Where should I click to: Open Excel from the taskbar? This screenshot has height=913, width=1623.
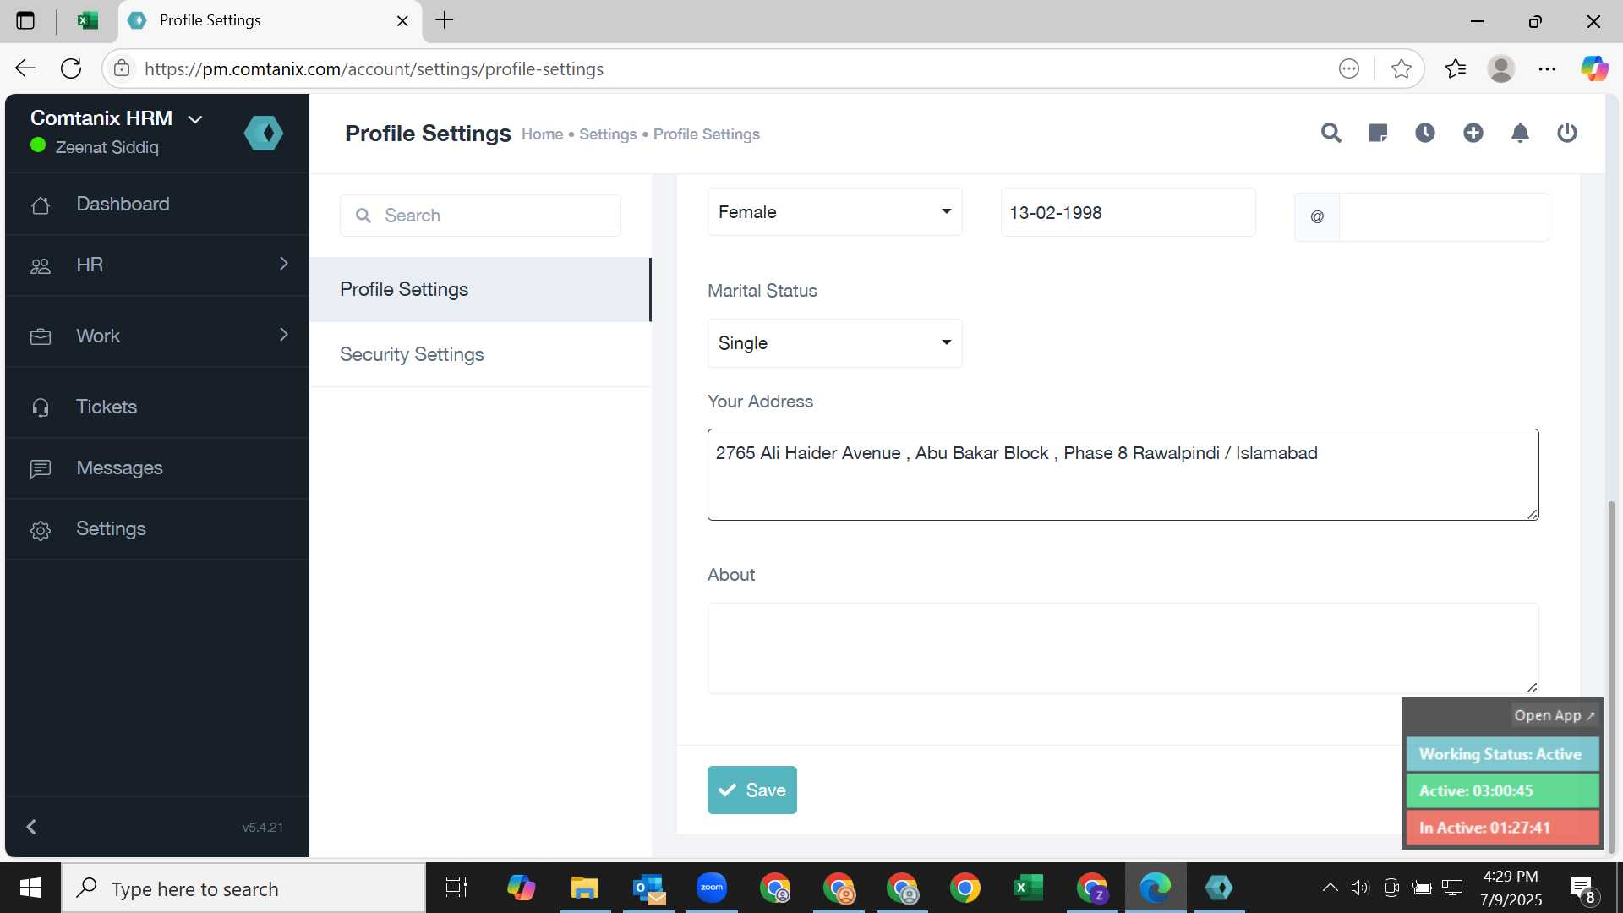(x=1028, y=888)
